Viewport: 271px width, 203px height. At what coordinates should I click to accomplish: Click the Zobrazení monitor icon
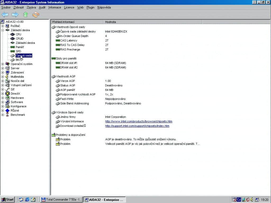tap(7, 72)
